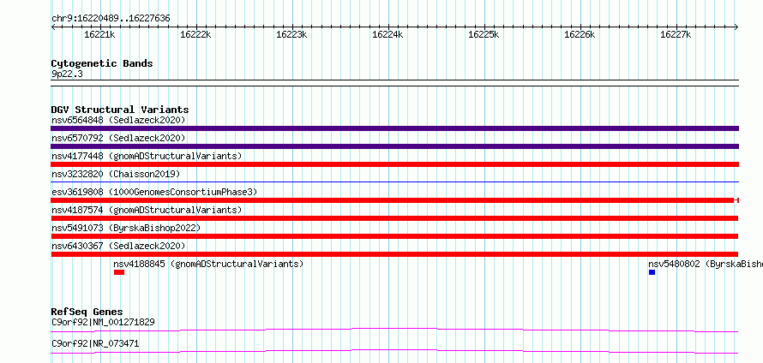
Task: Open the nsv5480802 variant label
Action: pos(705,264)
